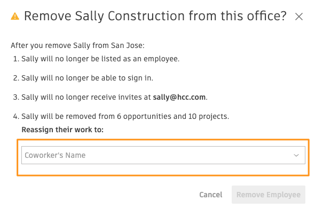Focus the Coworker's Name field
The height and width of the screenshot is (209, 315).
click(163, 155)
